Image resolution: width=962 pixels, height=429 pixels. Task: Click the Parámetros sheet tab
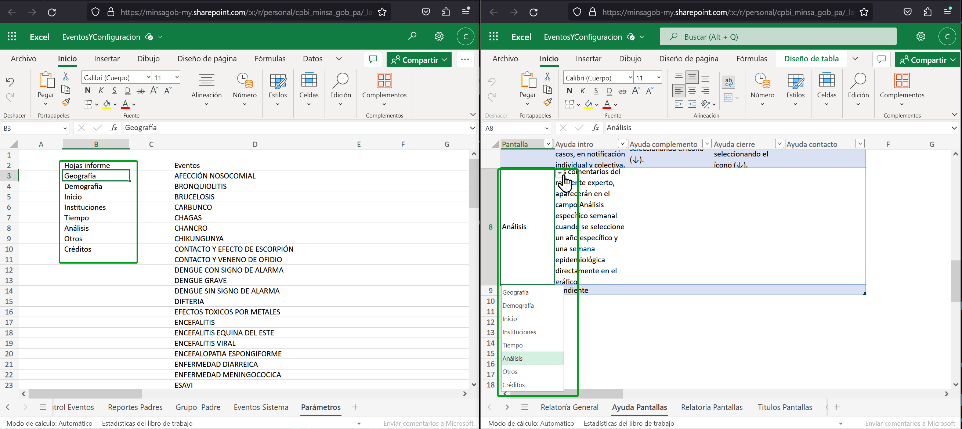click(x=320, y=407)
